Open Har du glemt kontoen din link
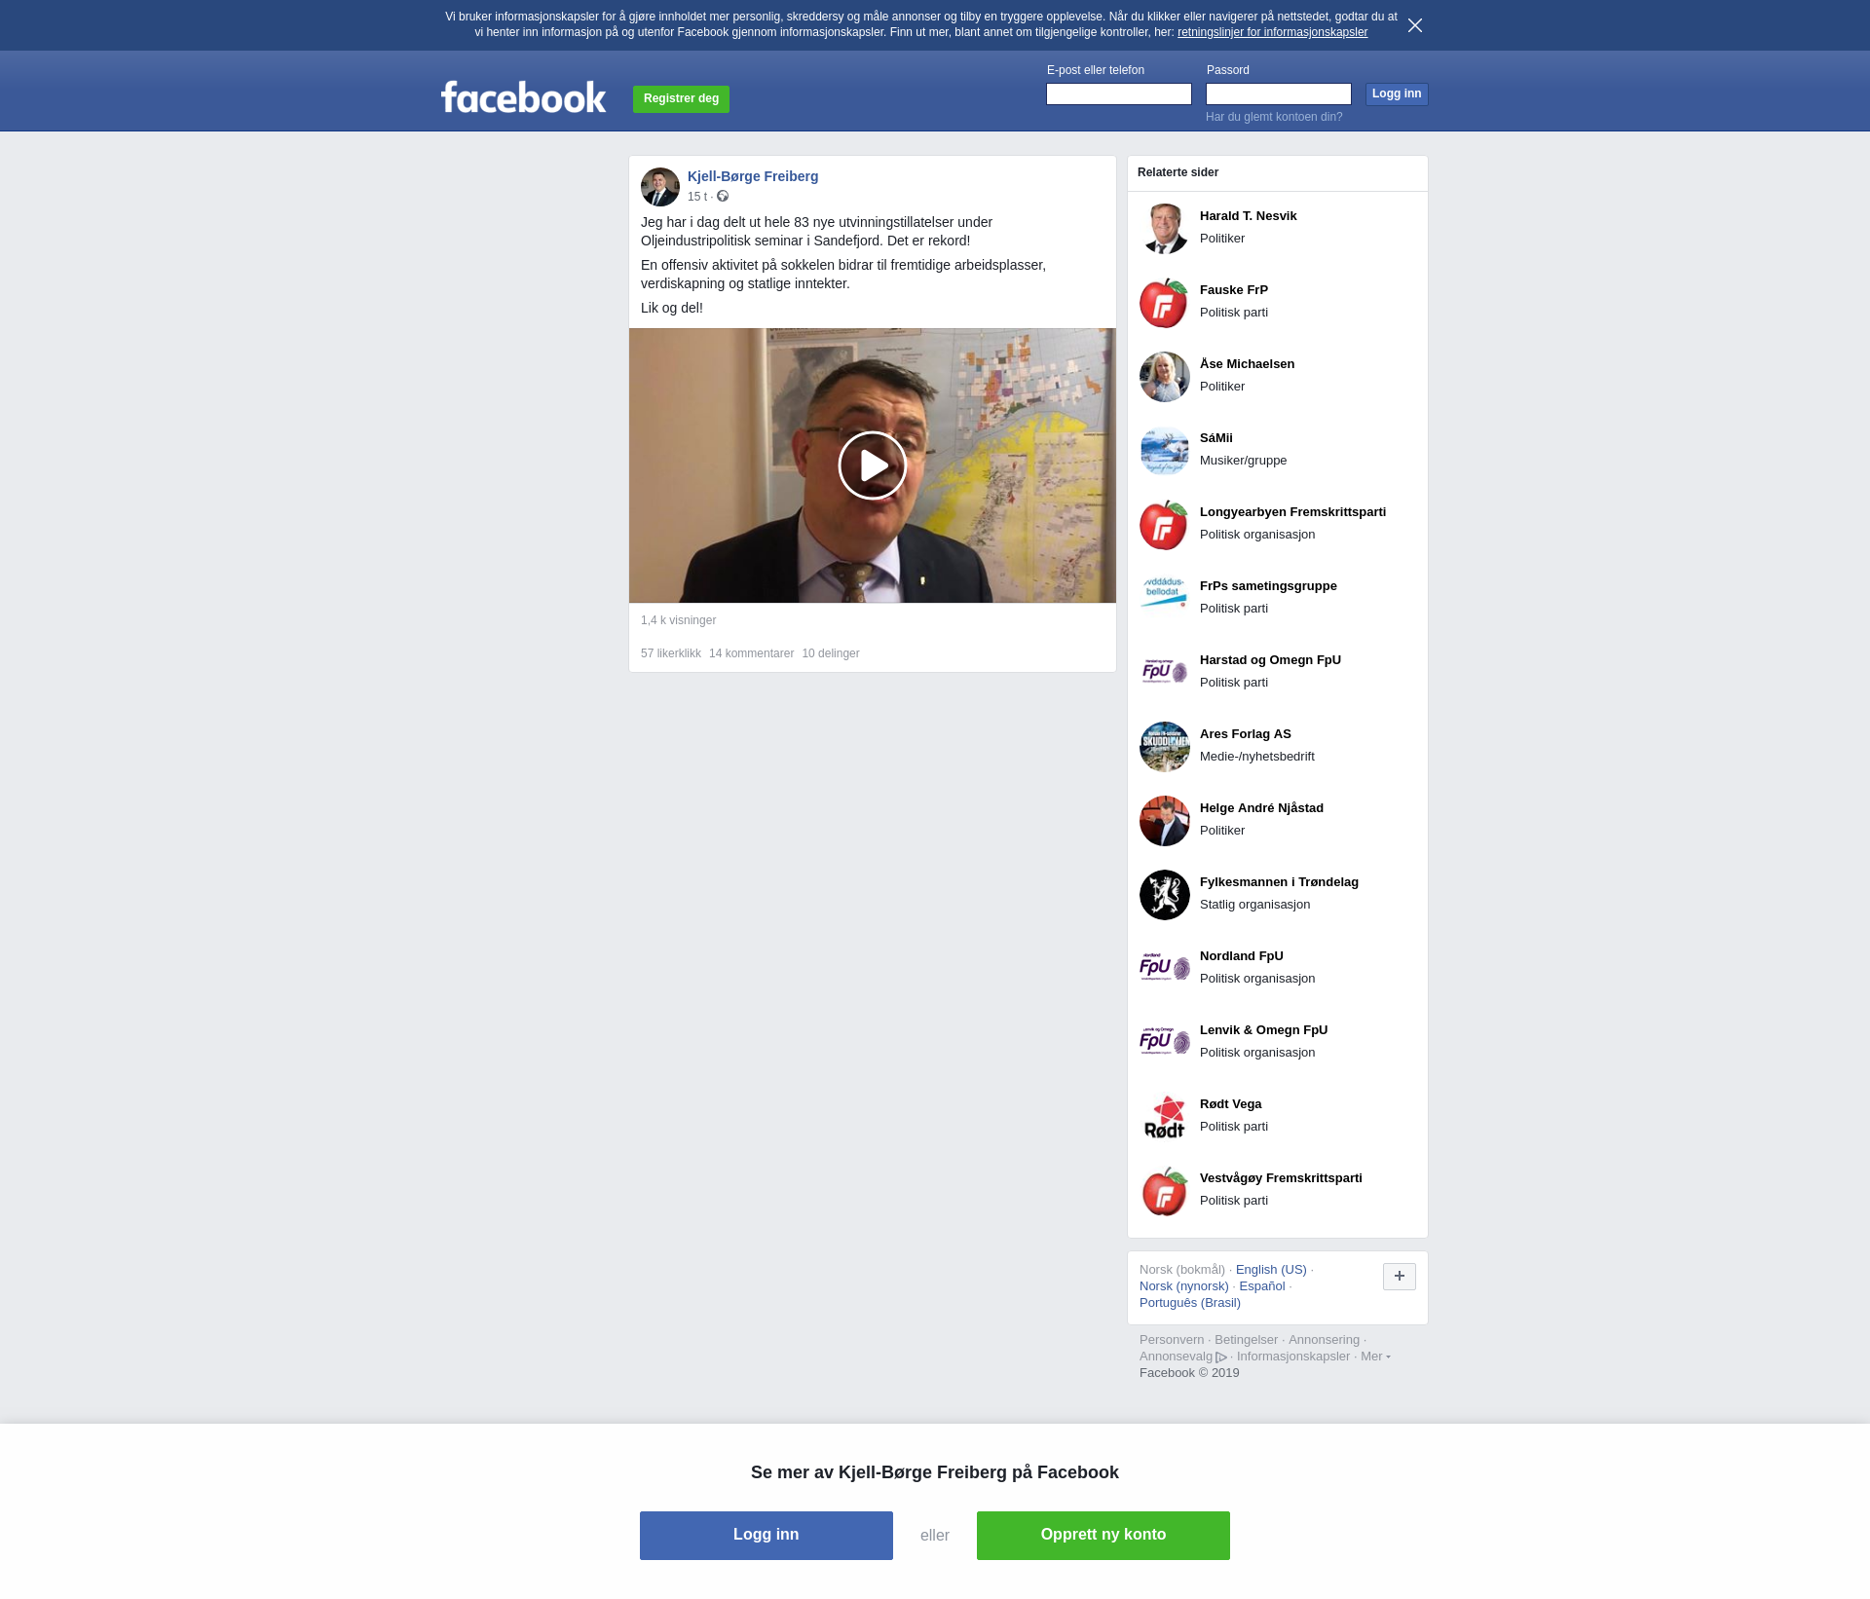1870x1599 pixels. [x=1274, y=117]
